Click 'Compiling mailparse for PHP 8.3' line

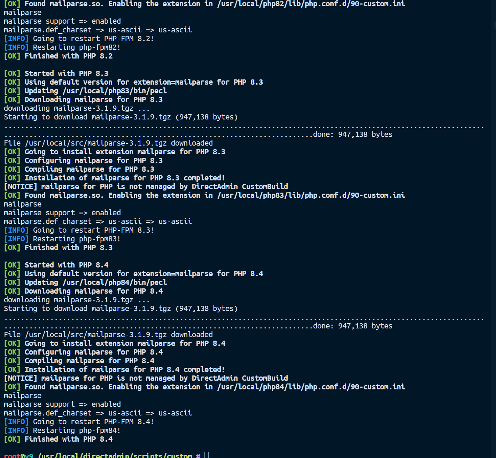[89, 169]
